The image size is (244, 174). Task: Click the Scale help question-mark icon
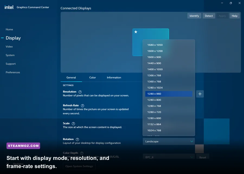click(73, 124)
